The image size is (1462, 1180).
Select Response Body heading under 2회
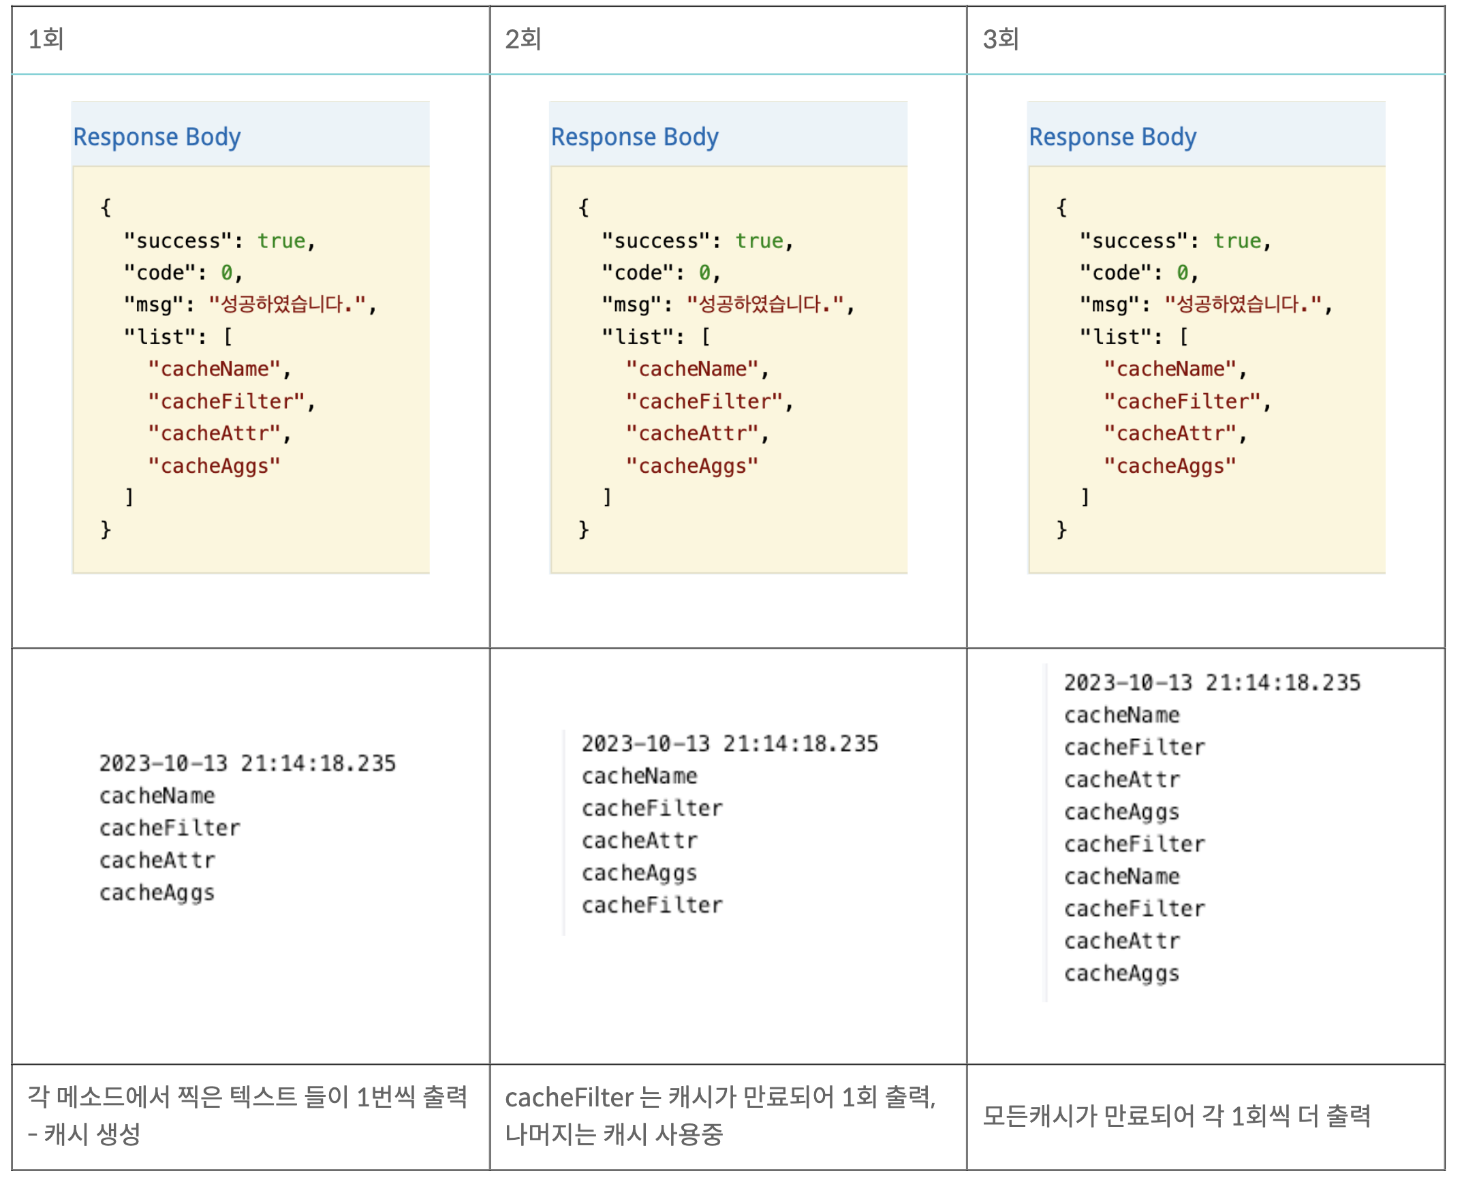point(634,136)
